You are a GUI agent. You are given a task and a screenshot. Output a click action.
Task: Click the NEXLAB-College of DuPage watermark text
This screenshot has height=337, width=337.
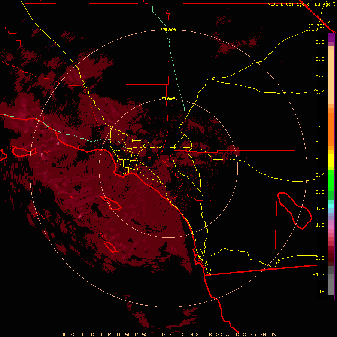click(x=299, y=4)
